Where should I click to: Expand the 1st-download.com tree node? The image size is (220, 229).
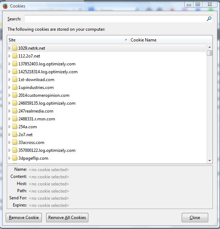9,80
